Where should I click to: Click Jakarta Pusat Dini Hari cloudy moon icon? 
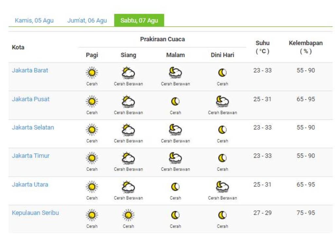(x=222, y=102)
